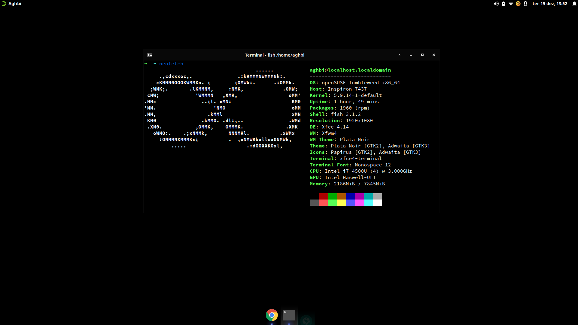
Task: Open the Aghbi applications menu
Action: coord(11,4)
